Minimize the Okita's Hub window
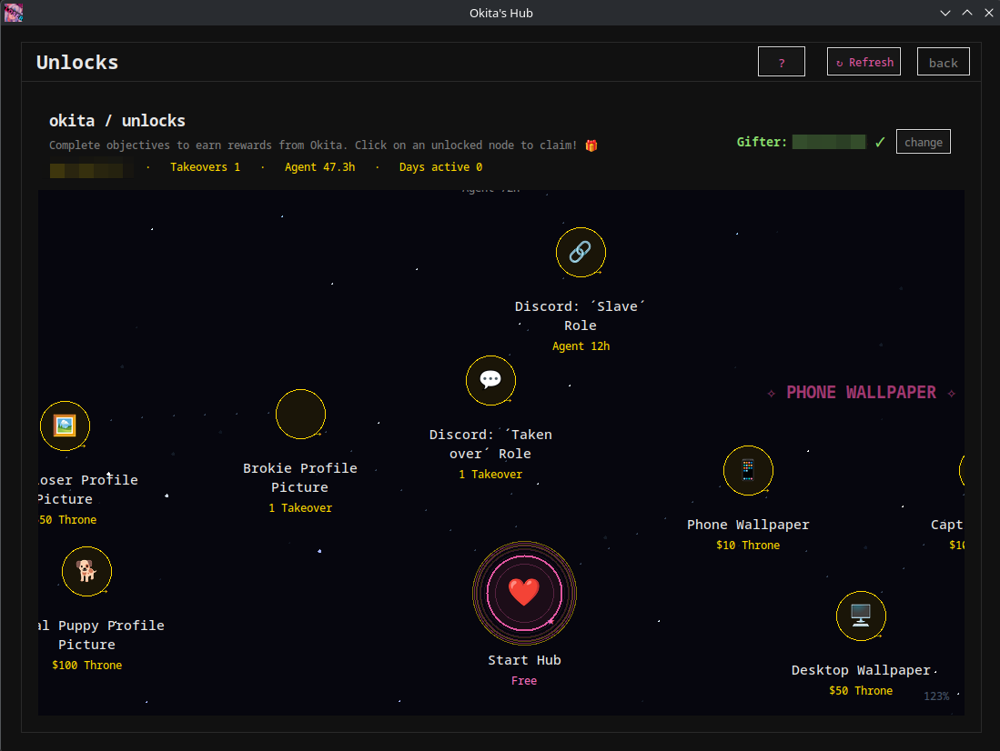Viewport: 1000px width, 751px height. pyautogui.click(x=945, y=13)
